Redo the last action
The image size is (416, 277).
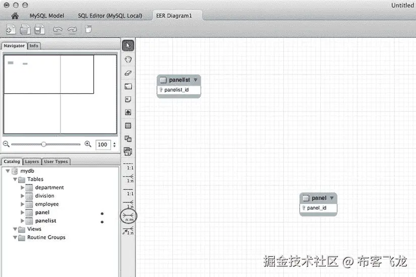coord(72,29)
